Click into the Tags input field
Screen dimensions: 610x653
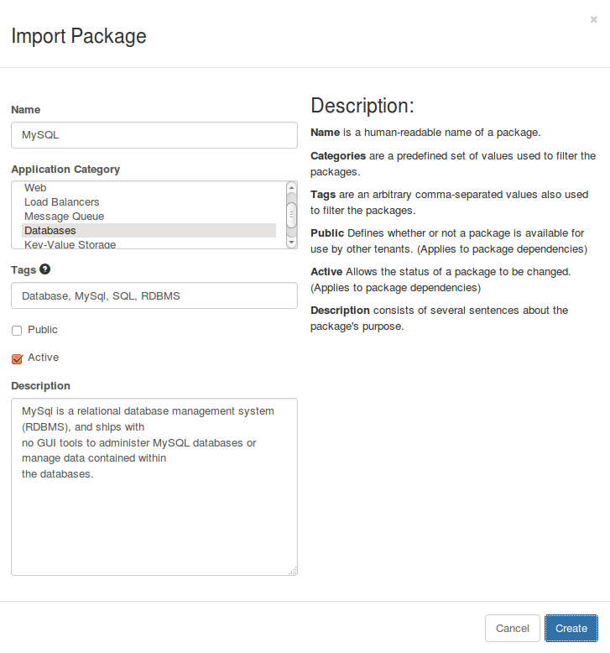click(x=154, y=295)
